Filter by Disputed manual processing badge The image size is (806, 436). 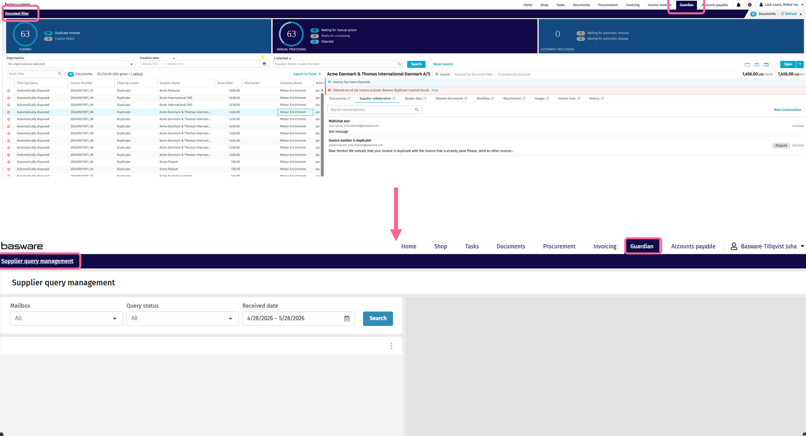pos(314,41)
